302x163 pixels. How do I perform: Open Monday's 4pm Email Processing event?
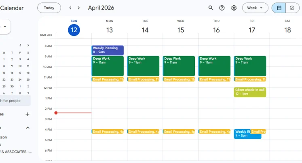coord(108,132)
